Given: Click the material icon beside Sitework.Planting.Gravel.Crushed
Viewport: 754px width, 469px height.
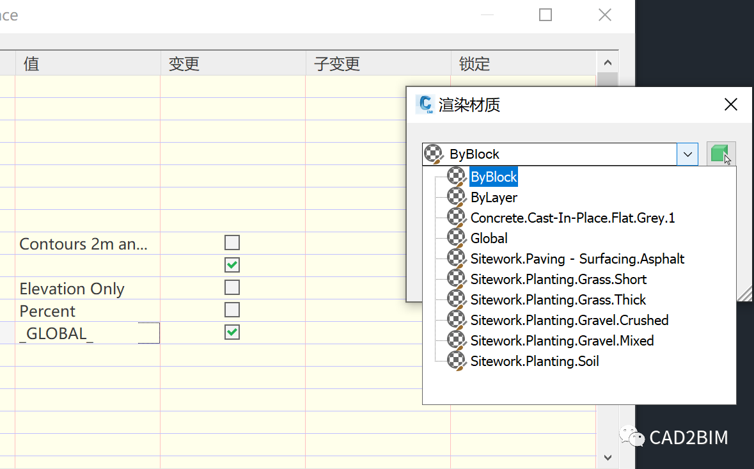Looking at the screenshot, I should pos(457,320).
